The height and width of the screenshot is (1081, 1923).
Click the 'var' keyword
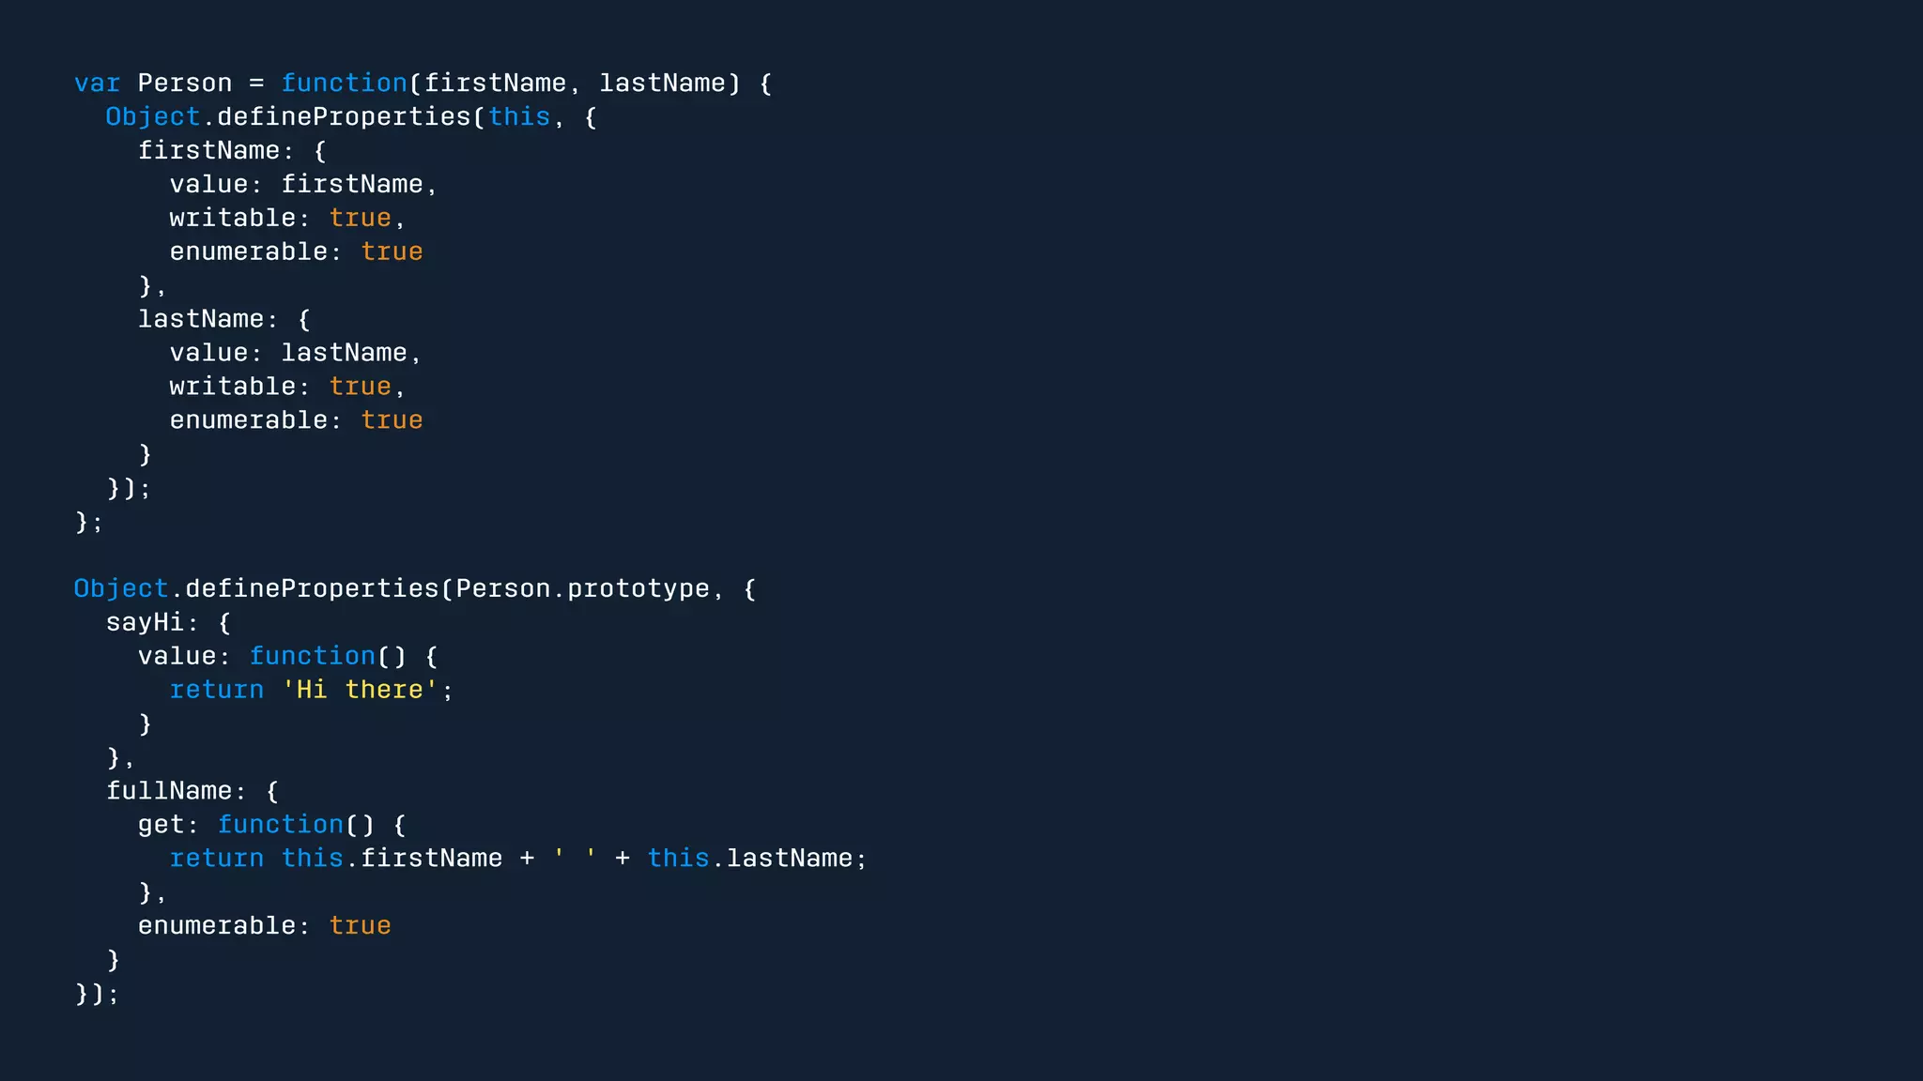pos(98,84)
